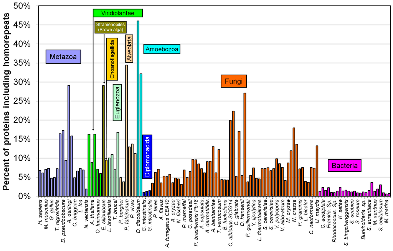Click the tall olive brown alga bar
393x251 pixels.
click(103, 141)
